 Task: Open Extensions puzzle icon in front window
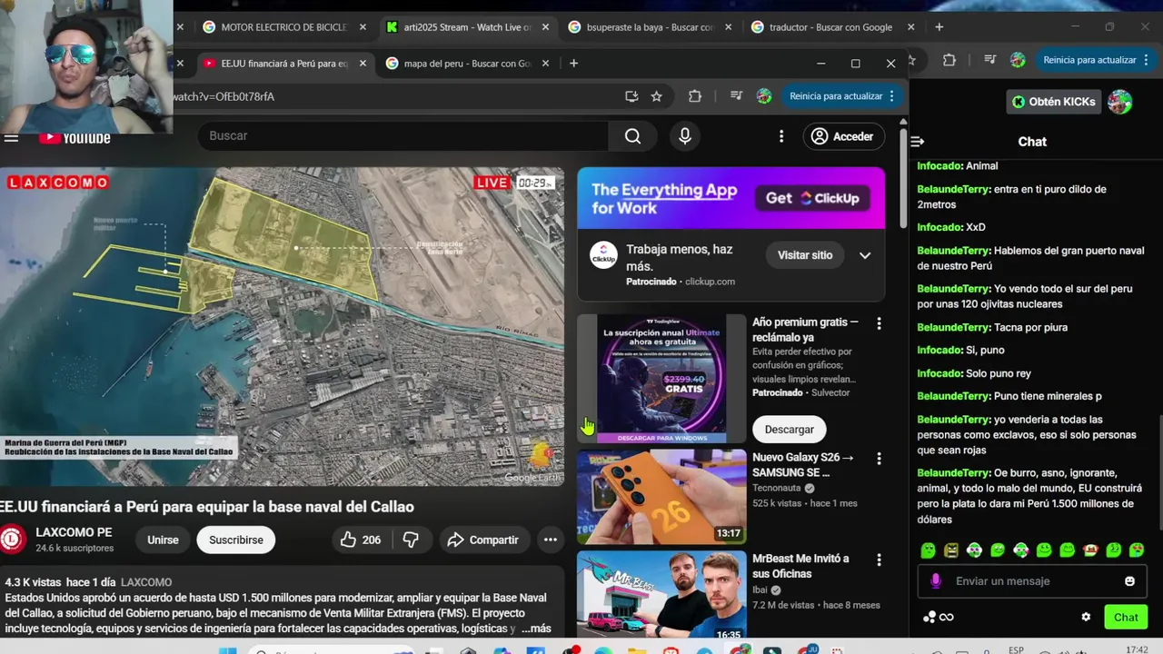695,96
